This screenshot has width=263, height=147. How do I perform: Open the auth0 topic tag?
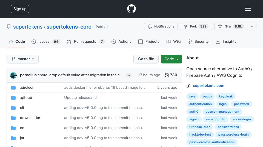point(194,112)
